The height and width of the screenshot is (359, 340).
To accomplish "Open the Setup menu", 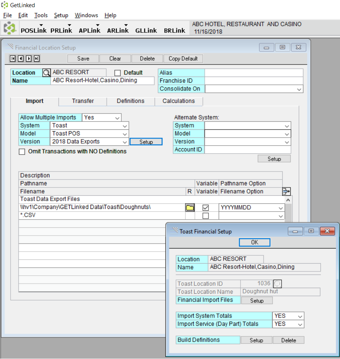I will pyautogui.click(x=61, y=15).
